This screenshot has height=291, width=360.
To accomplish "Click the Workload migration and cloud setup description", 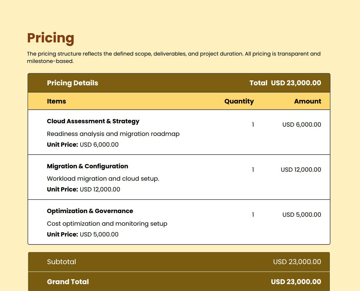I will [103, 179].
